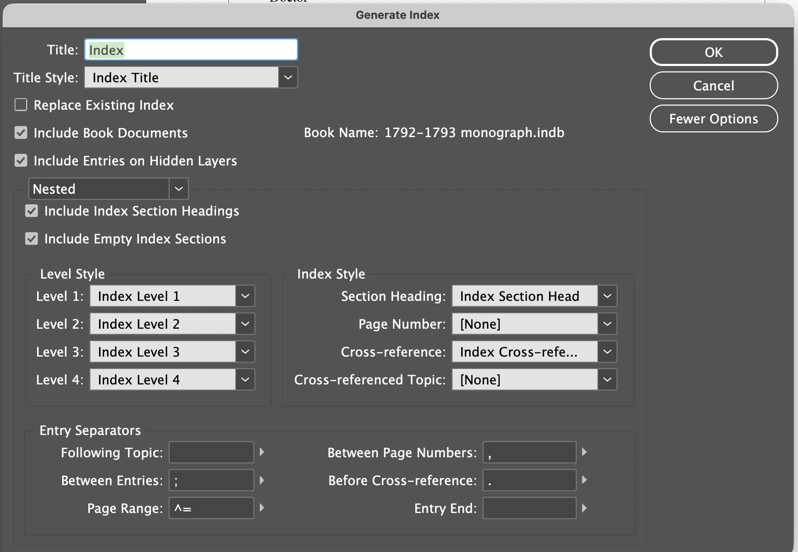Cancel the Generate Index dialog
The height and width of the screenshot is (552, 798).
[714, 86]
